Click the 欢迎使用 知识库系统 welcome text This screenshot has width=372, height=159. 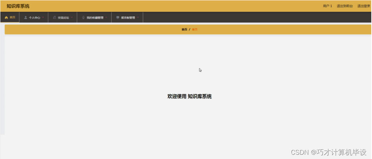coord(189,96)
